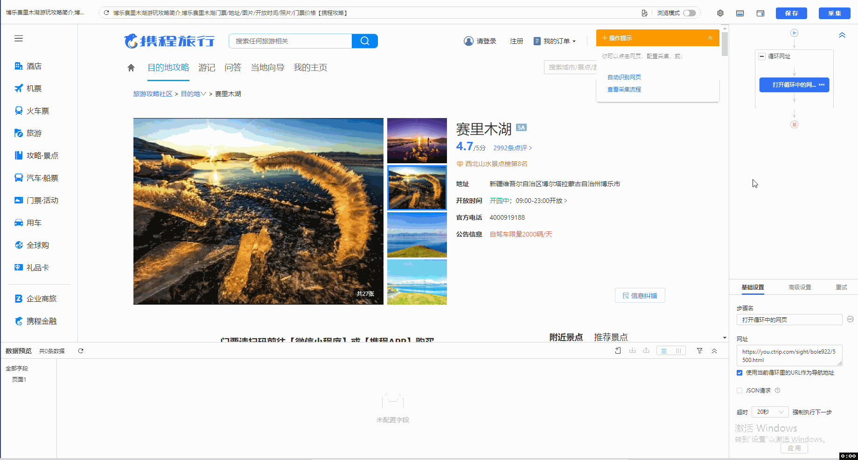
Task: Select the purple sunset thumbnail
Action: click(x=417, y=140)
